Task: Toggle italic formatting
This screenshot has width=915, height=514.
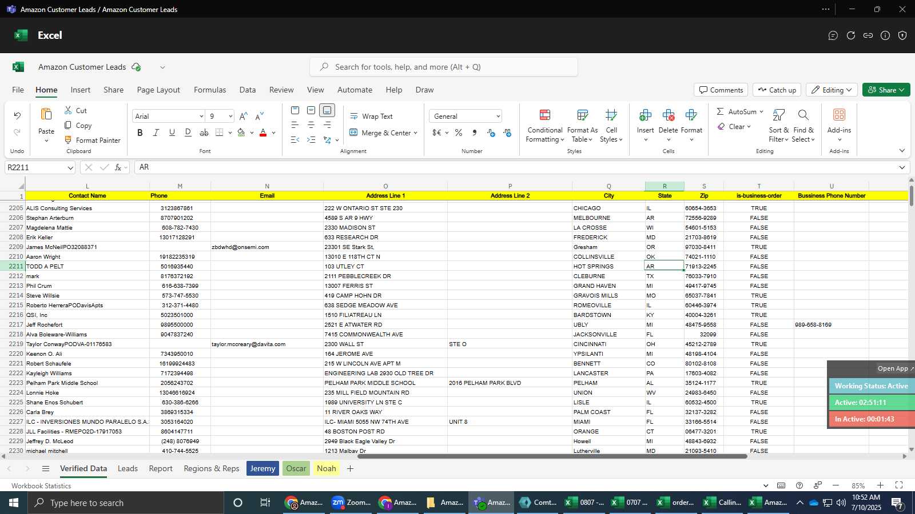Action: 156,132
